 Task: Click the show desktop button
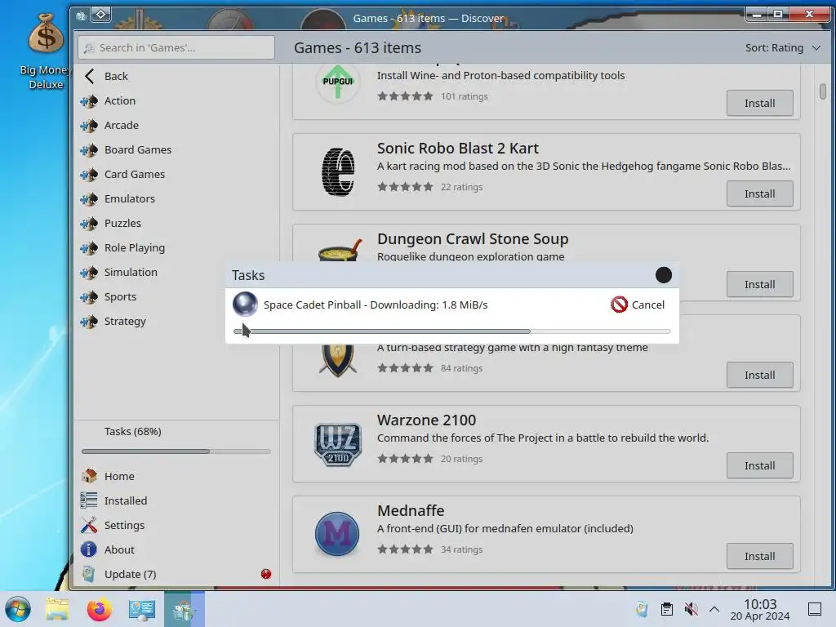815,609
